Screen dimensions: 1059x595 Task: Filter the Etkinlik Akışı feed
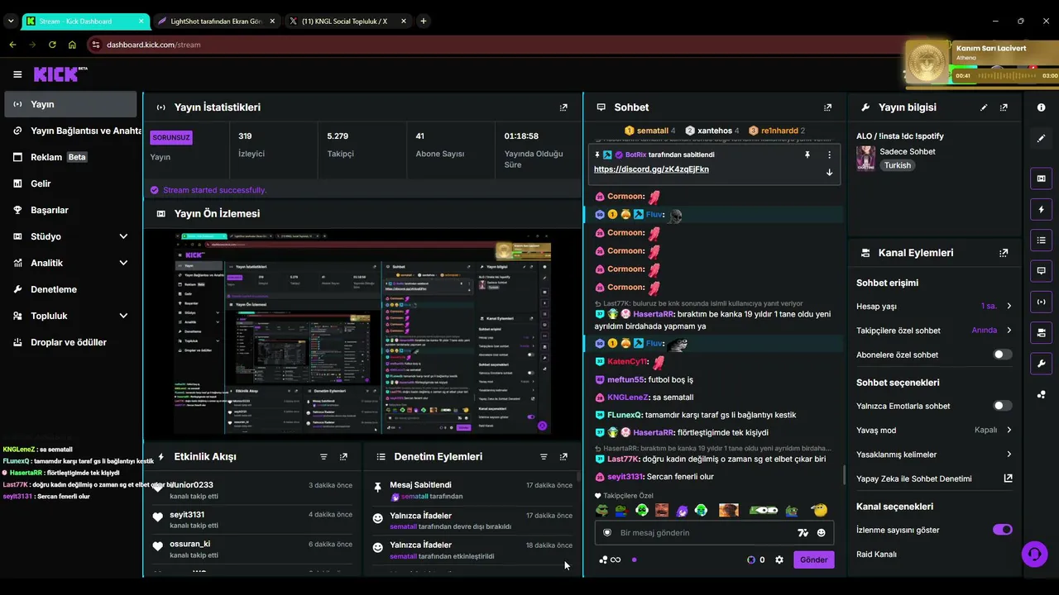pyautogui.click(x=323, y=456)
